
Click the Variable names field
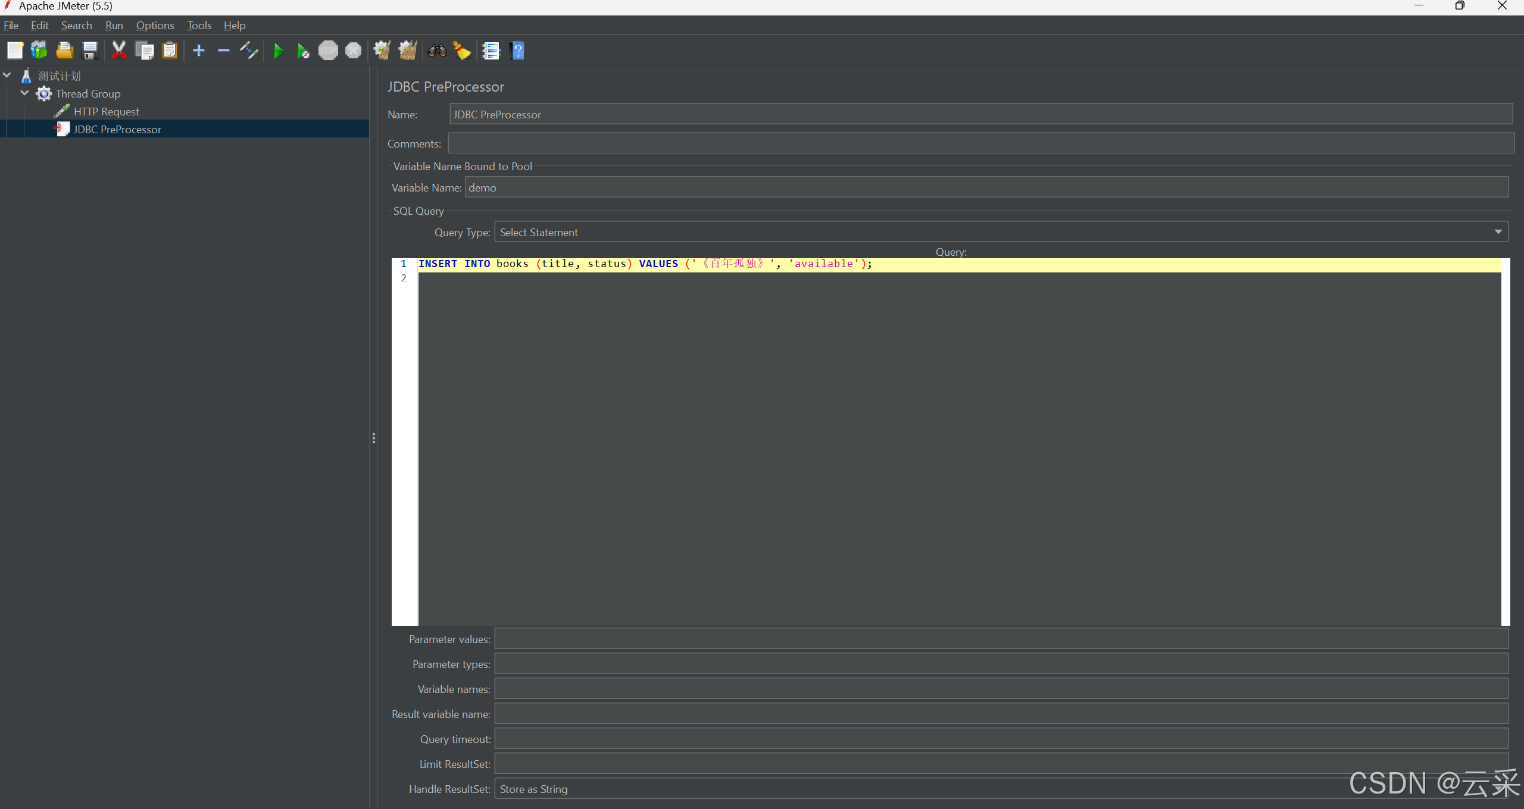(x=1001, y=689)
